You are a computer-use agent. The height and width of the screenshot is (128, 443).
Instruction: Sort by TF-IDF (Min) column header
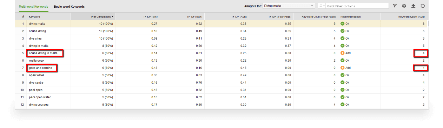click(138, 16)
